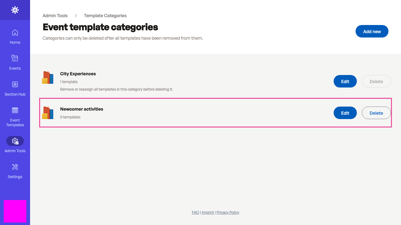Viewport: 401px width, 225px height.
Task: Select the Event Templates icon
Action: pos(15,110)
